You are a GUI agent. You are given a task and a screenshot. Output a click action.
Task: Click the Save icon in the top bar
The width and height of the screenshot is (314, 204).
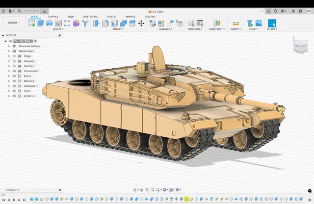click(20, 11)
